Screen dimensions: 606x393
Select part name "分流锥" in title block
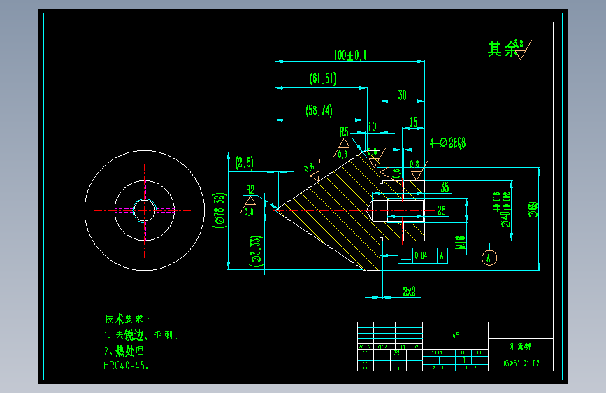point(521,347)
